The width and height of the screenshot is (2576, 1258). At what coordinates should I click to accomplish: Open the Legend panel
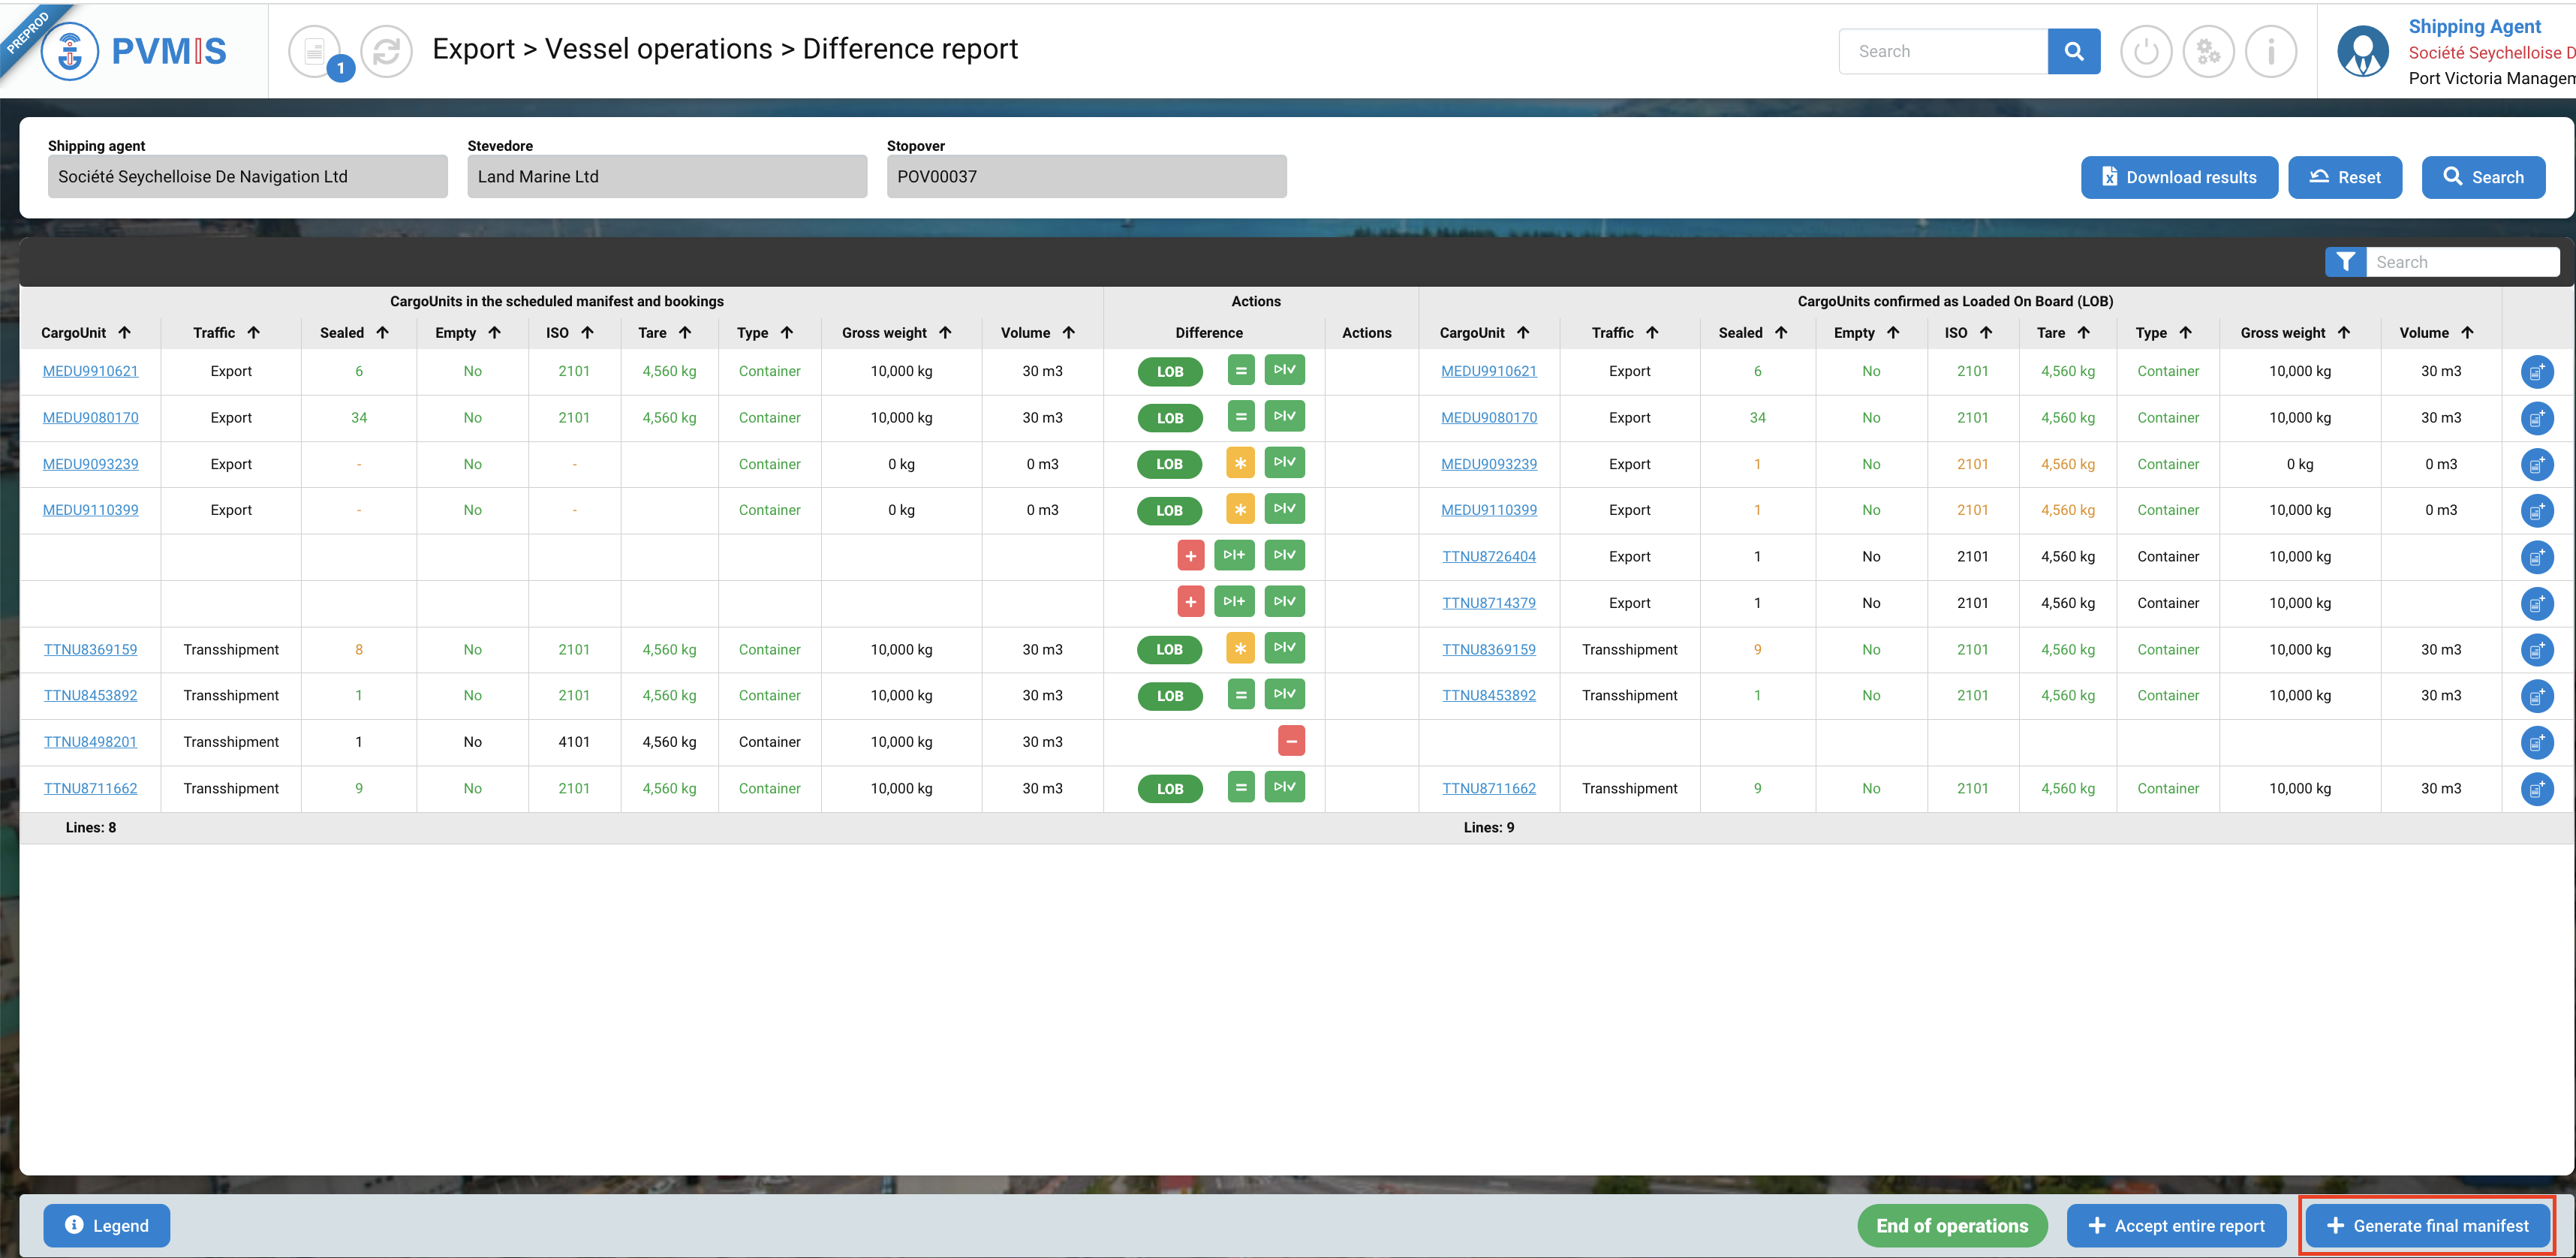click(106, 1225)
